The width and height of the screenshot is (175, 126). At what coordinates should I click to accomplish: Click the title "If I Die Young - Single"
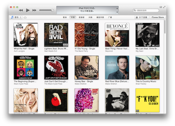[x=85, y=49]
